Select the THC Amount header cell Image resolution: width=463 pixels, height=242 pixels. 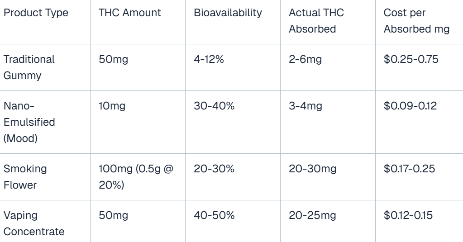(129, 13)
